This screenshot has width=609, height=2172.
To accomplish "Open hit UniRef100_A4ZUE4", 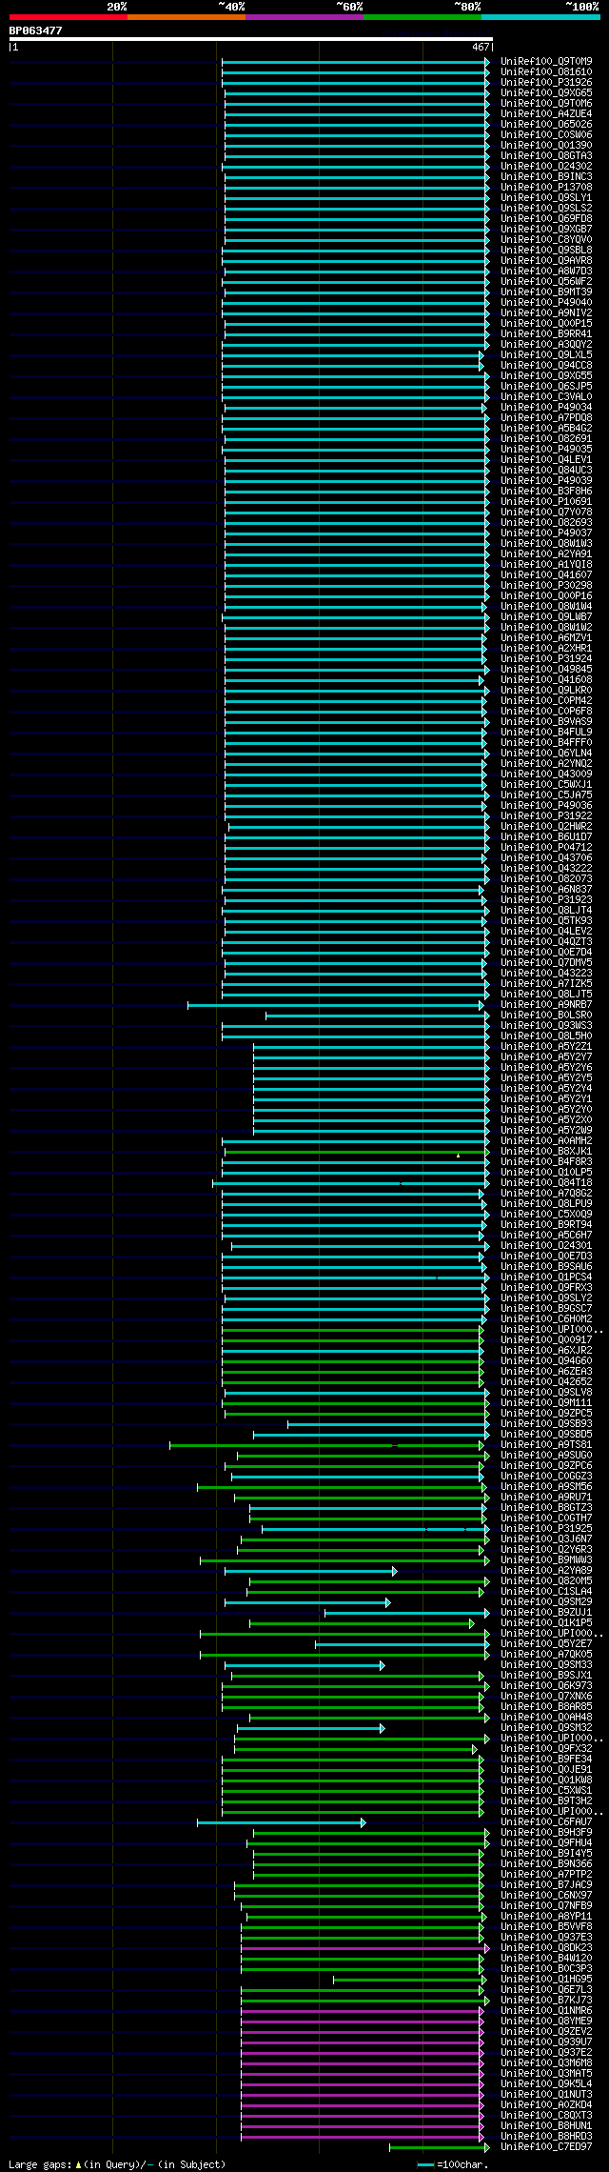I will coord(546,114).
